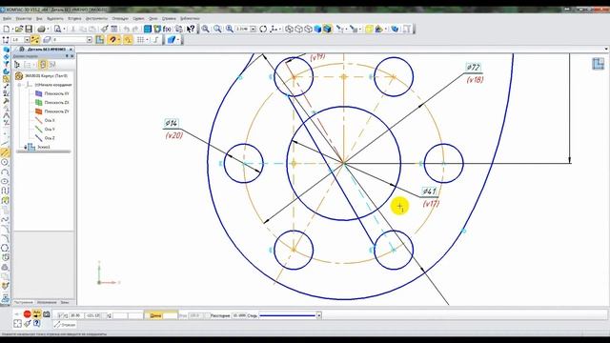Open the Operations menu in the menu bar
Image resolution: width=610 pixels, height=343 pixels.
point(120,18)
